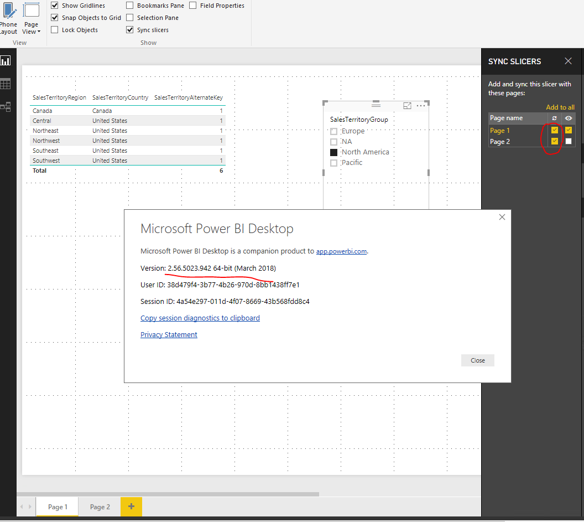Click Copy session diagnostics to clipboard
This screenshot has height=522, width=584.
coord(200,318)
